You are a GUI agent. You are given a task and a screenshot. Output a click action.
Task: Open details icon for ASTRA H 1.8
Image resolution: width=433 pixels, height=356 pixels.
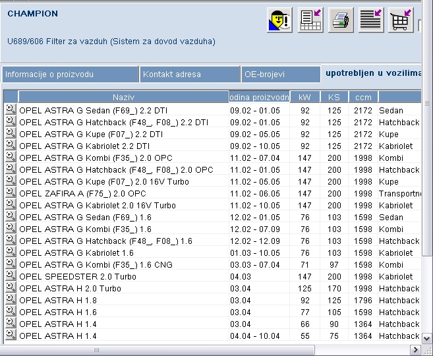11,300
